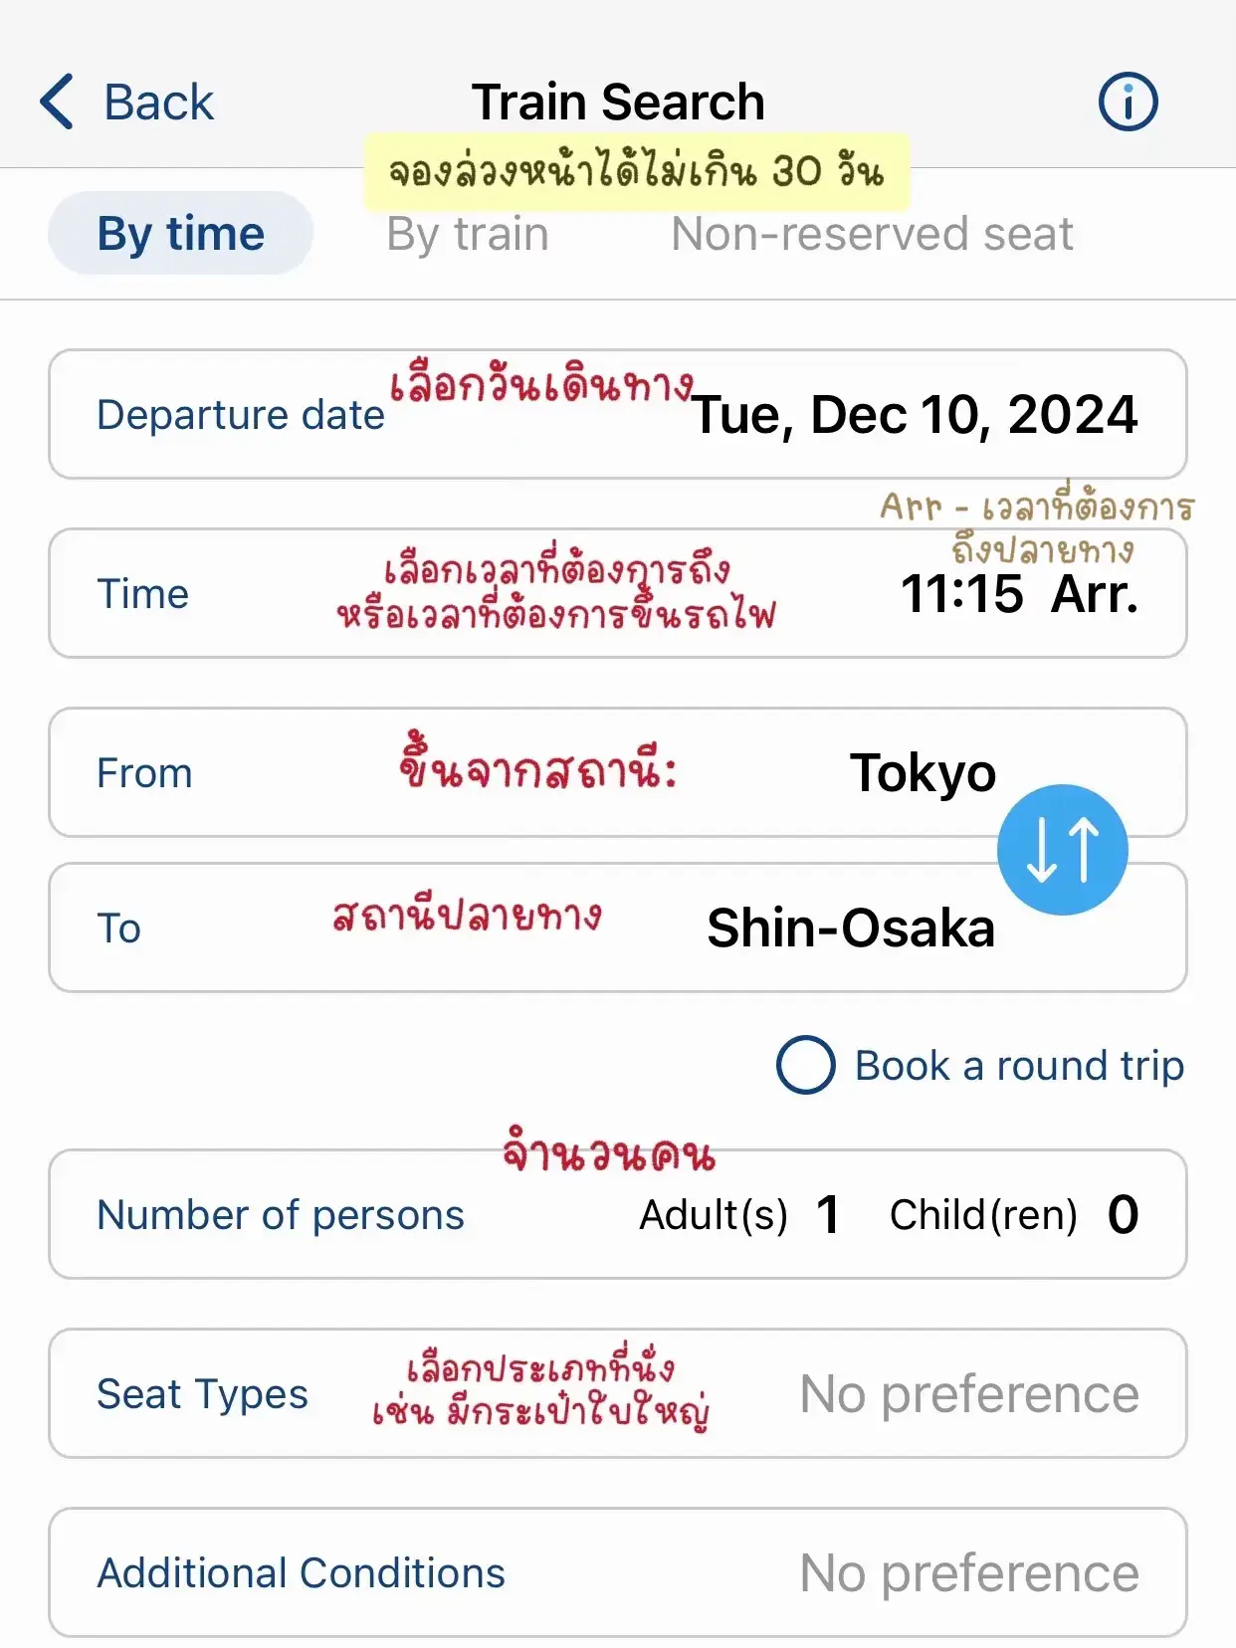
Task: Choose the From station field showing Tokyo
Action: pos(617,772)
